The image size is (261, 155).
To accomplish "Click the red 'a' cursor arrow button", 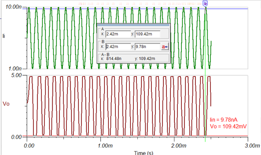I will [x=165, y=47].
